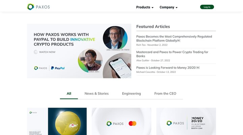Read Mastercard and Paxos crypto trading article
The image size is (243, 135).
(172, 54)
